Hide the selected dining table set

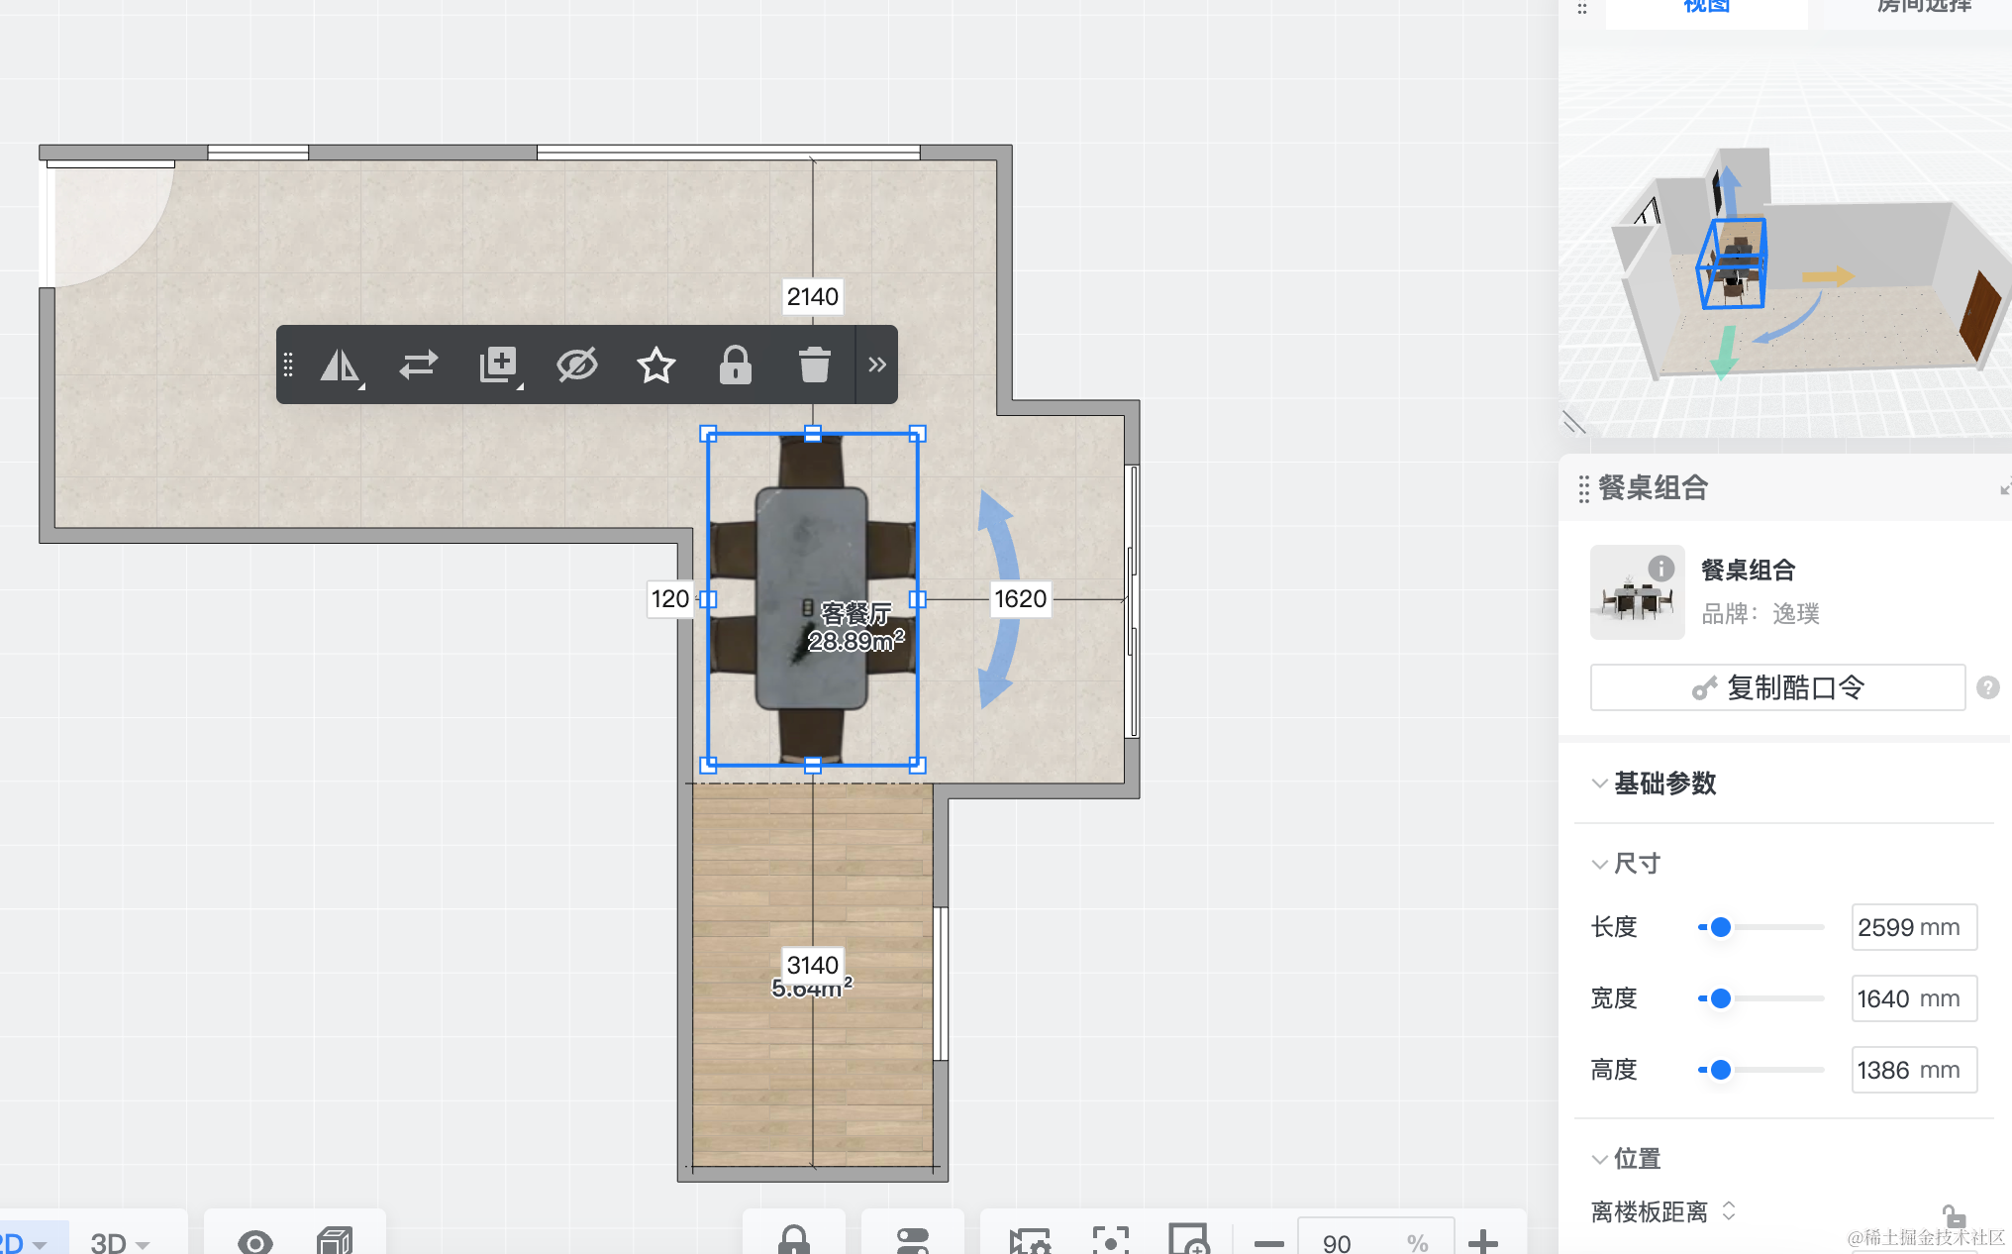pyautogui.click(x=576, y=366)
